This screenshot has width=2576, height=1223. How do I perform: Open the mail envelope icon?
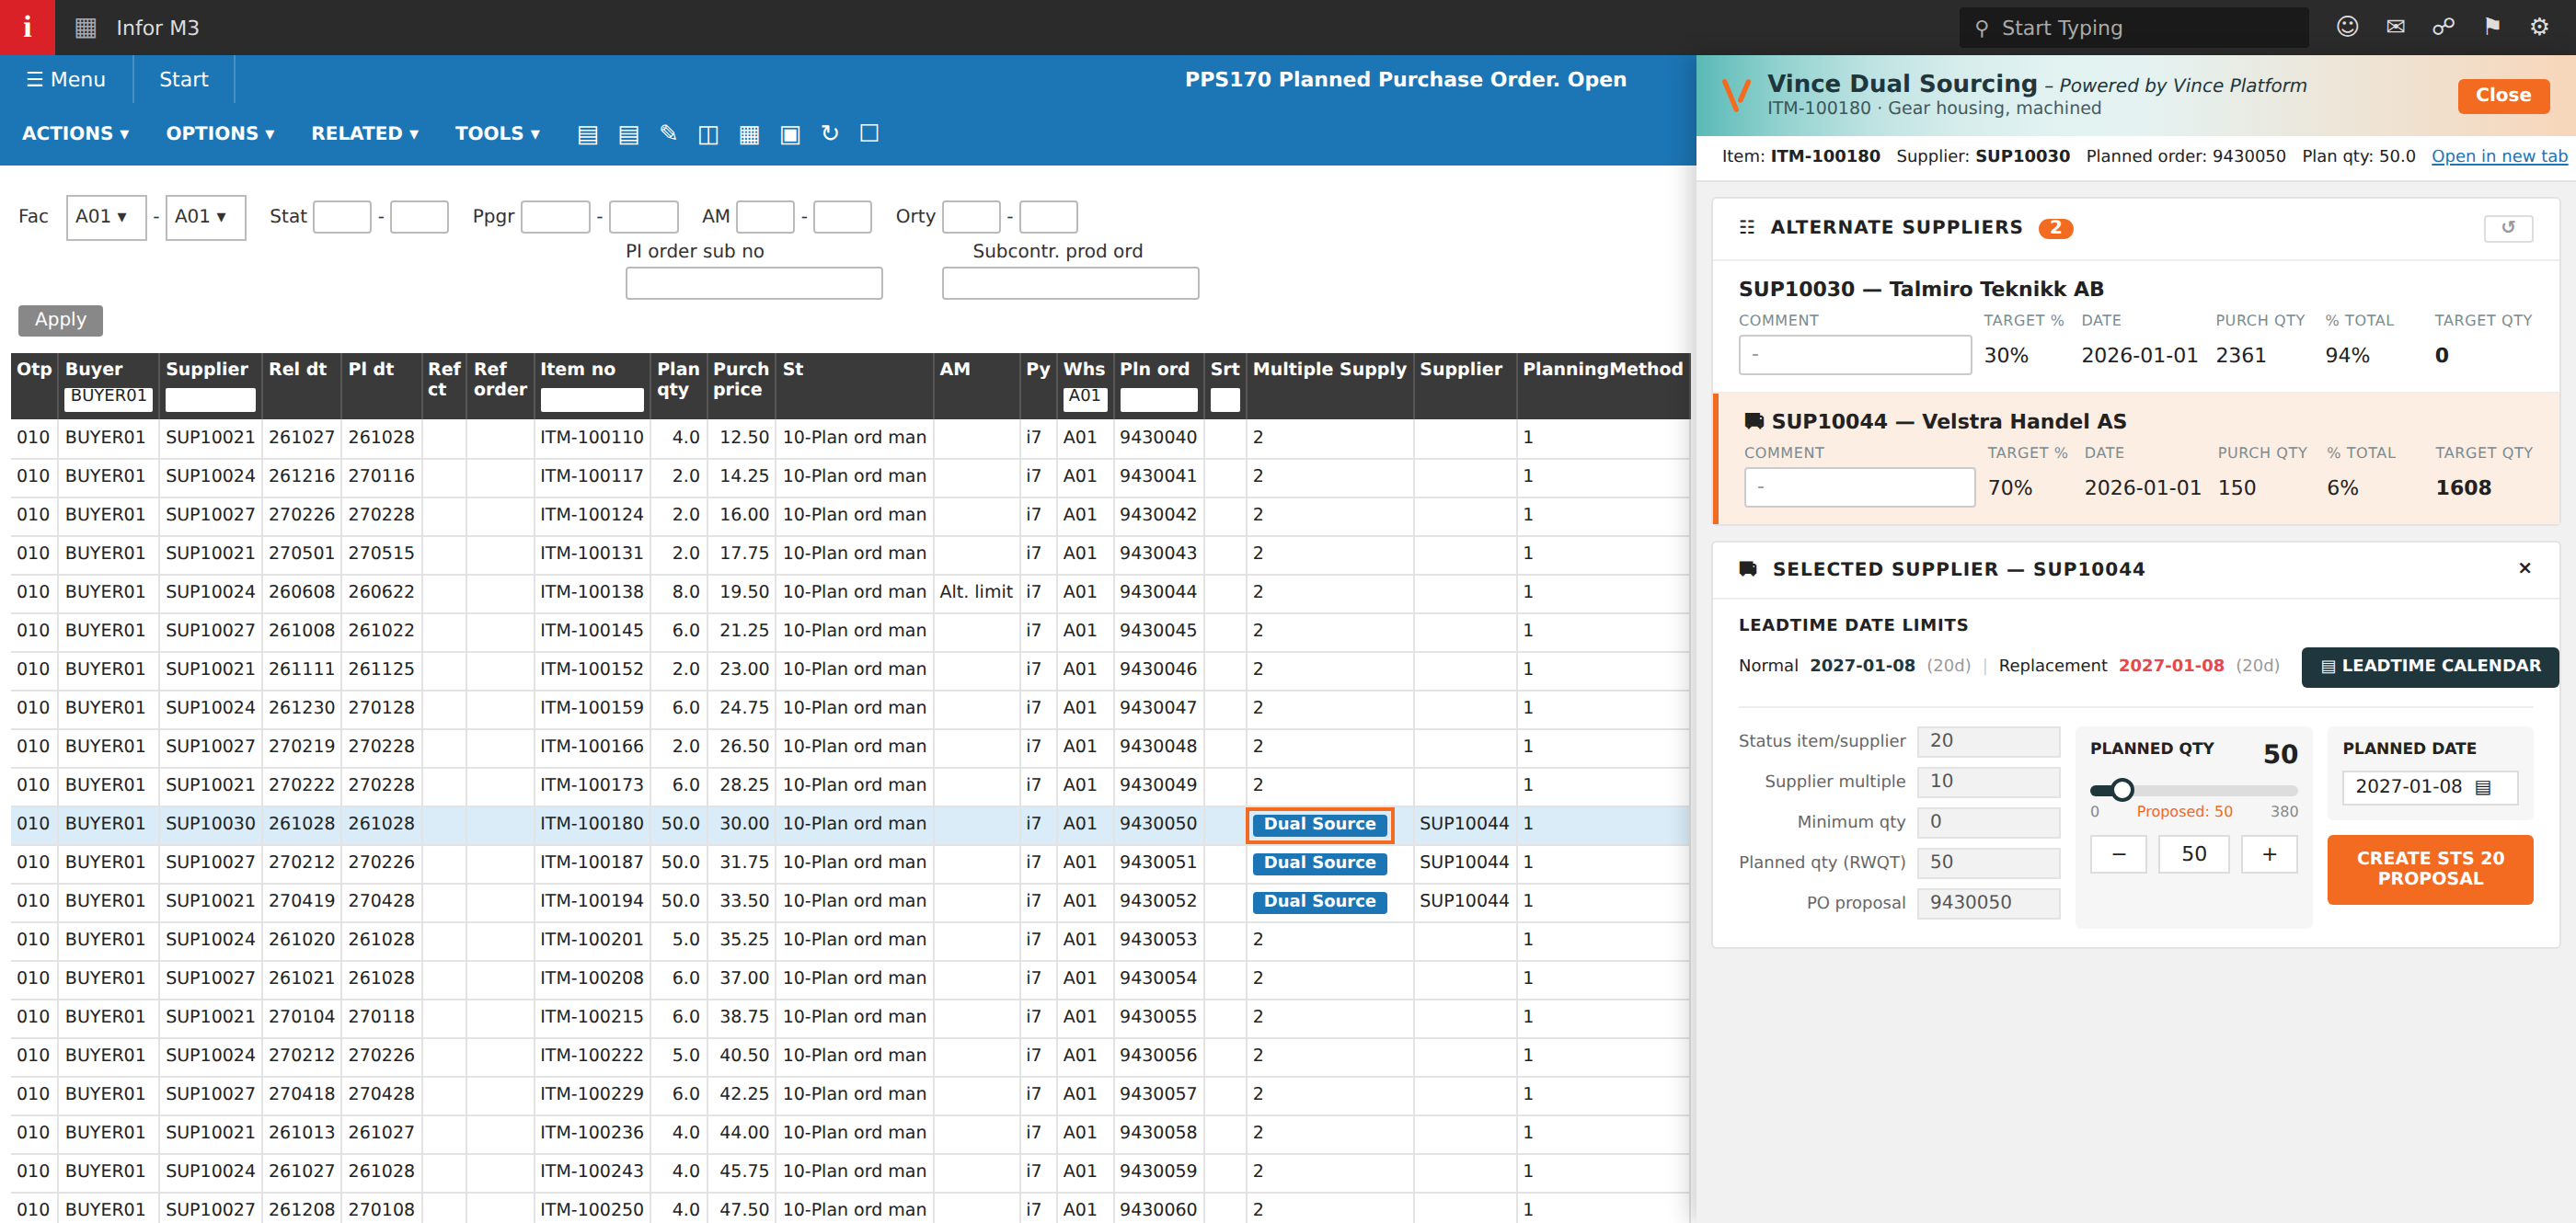pos(2395,27)
